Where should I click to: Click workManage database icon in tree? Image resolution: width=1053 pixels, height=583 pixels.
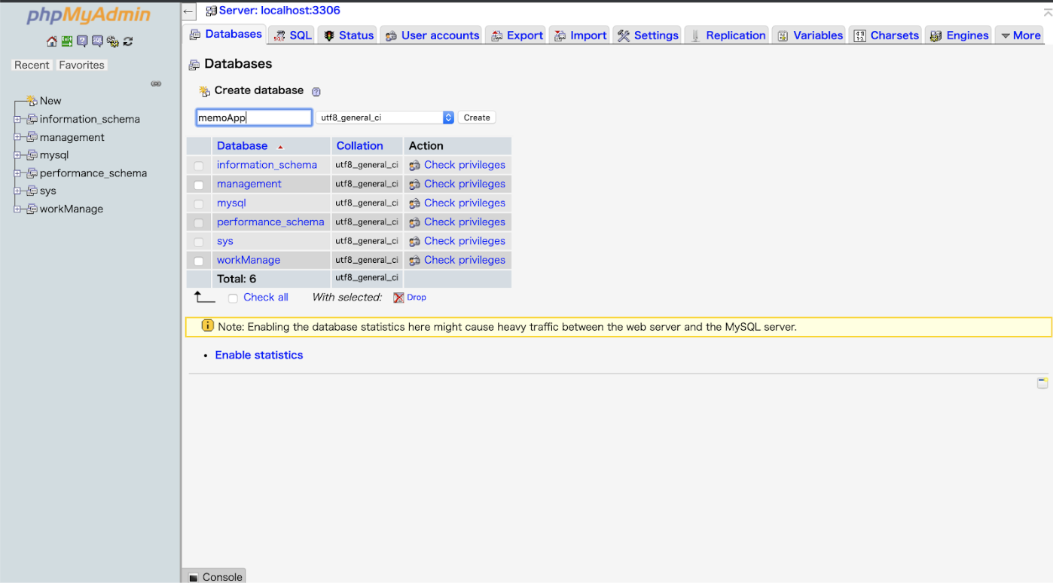[x=32, y=209]
